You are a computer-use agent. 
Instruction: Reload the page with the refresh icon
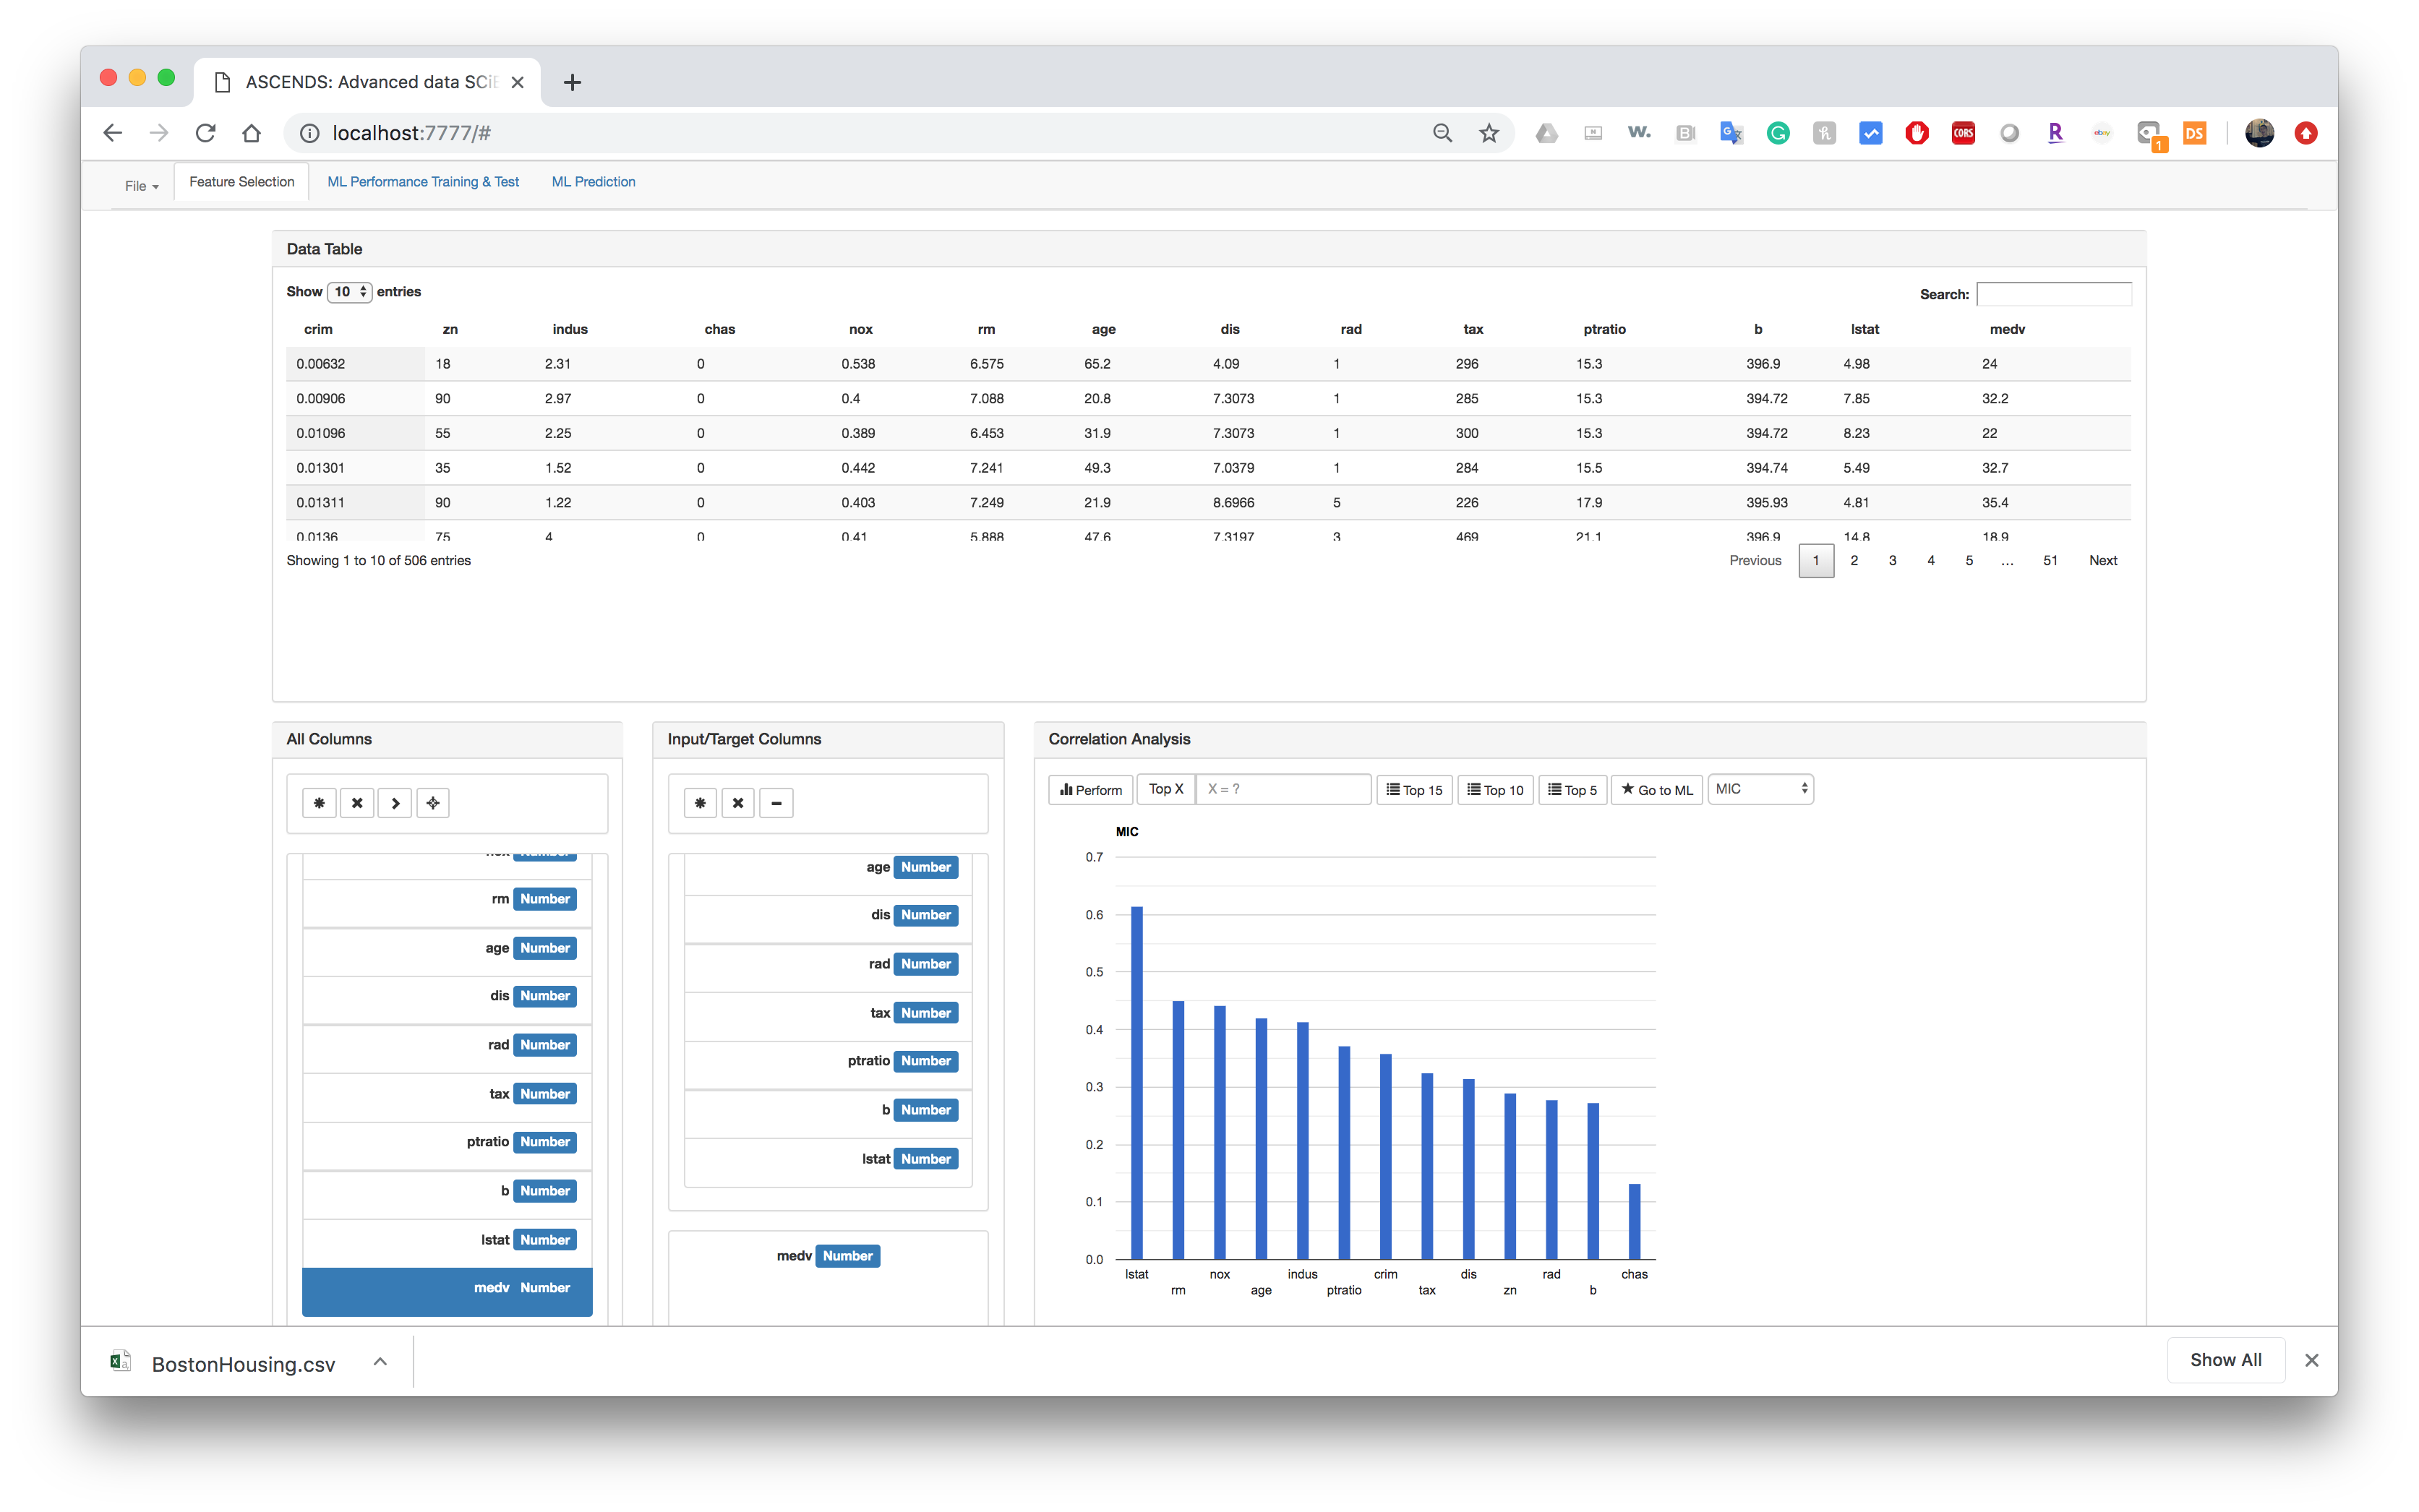tap(206, 133)
